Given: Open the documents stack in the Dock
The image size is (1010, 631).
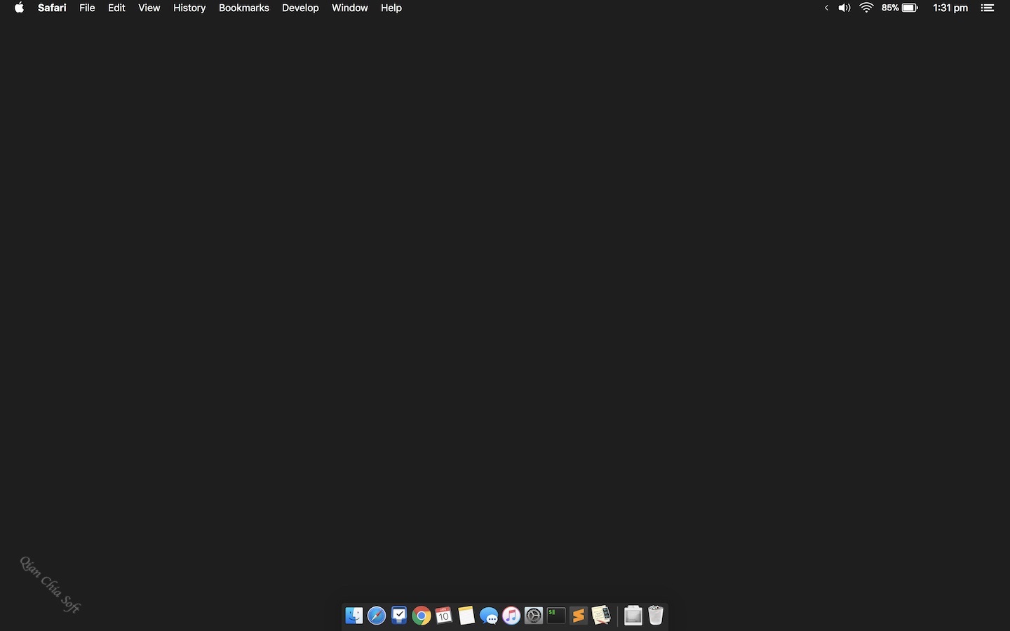Looking at the screenshot, I should coord(633,616).
